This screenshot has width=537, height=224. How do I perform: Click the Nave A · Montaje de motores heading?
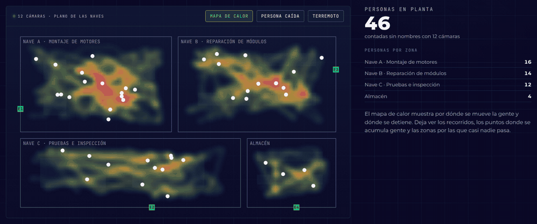coord(62,42)
